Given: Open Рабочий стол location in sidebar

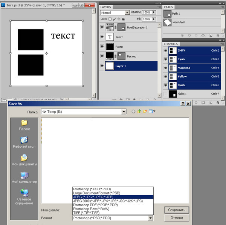Looking at the screenshot, I should click(24, 142).
